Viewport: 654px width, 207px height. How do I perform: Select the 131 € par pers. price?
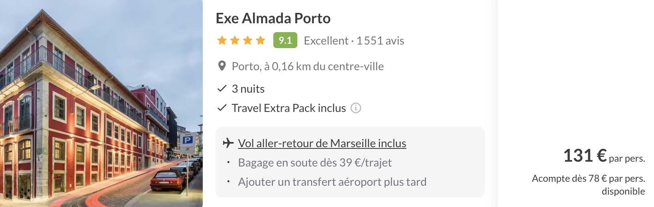coord(604,156)
